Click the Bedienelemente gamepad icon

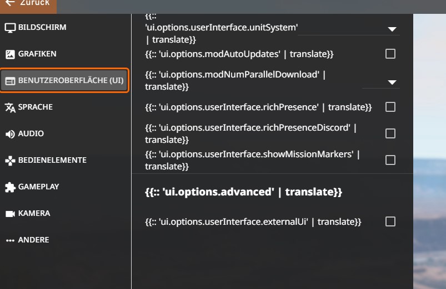tap(10, 161)
